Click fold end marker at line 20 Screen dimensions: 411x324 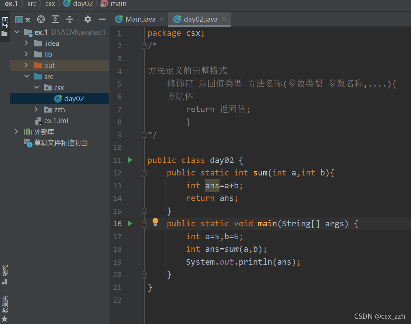point(144,275)
